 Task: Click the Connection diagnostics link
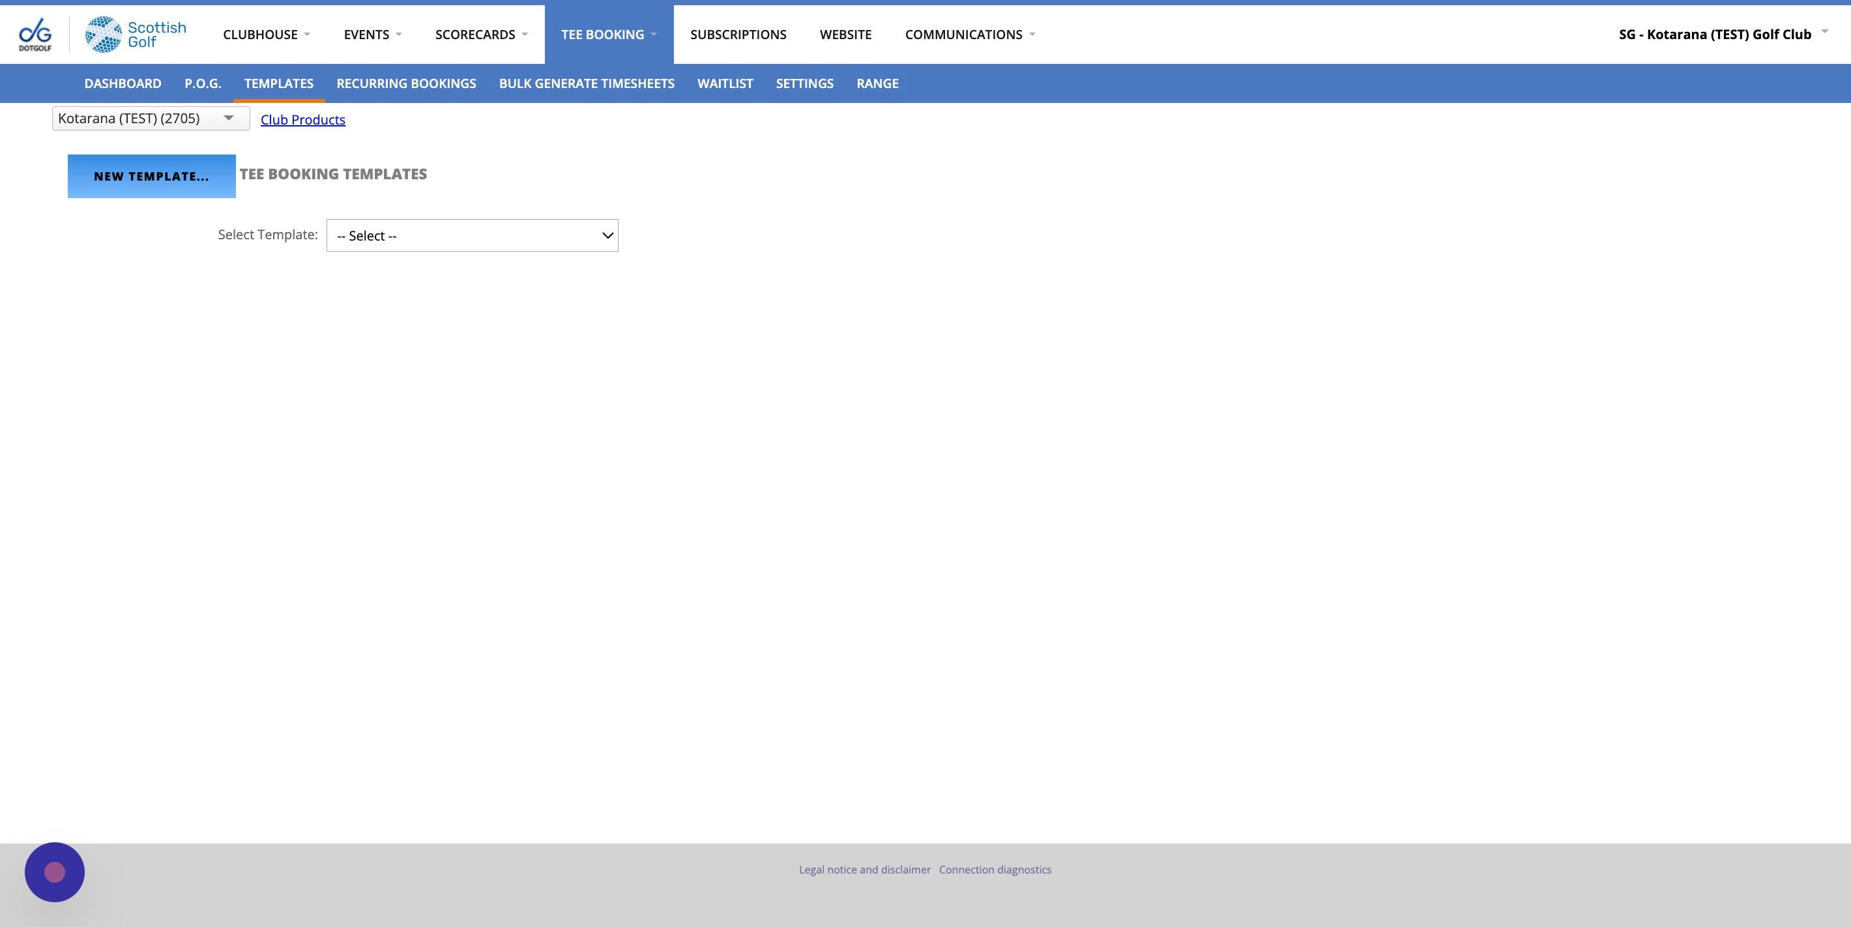pyautogui.click(x=995, y=870)
